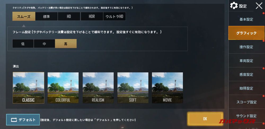The width and height of the screenshot is (265, 129).
Task: Select ウルトラHD graphics quality
Action: point(114,16)
